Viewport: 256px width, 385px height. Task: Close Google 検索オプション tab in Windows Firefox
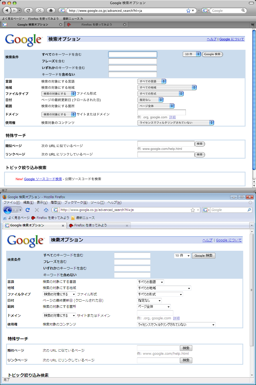pyautogui.click(x=63, y=226)
